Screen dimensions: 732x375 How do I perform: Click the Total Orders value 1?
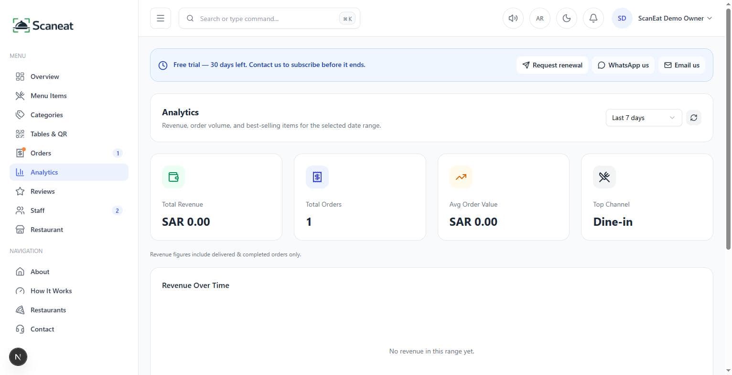[x=309, y=222]
